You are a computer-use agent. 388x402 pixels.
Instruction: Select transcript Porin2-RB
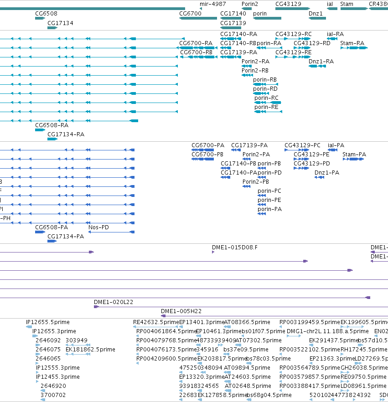(247, 75)
